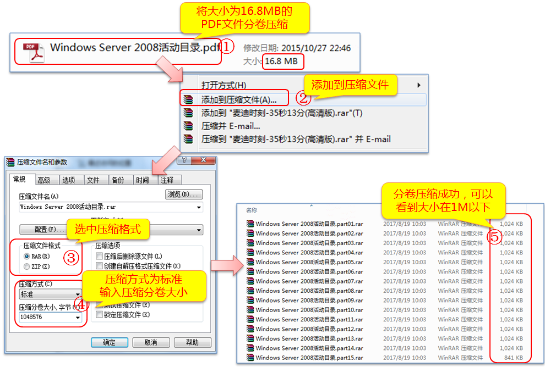Click the WinRAR icon beside 添加到压缩文件(A)...
This screenshot has height=367, width=545.
coord(188,100)
